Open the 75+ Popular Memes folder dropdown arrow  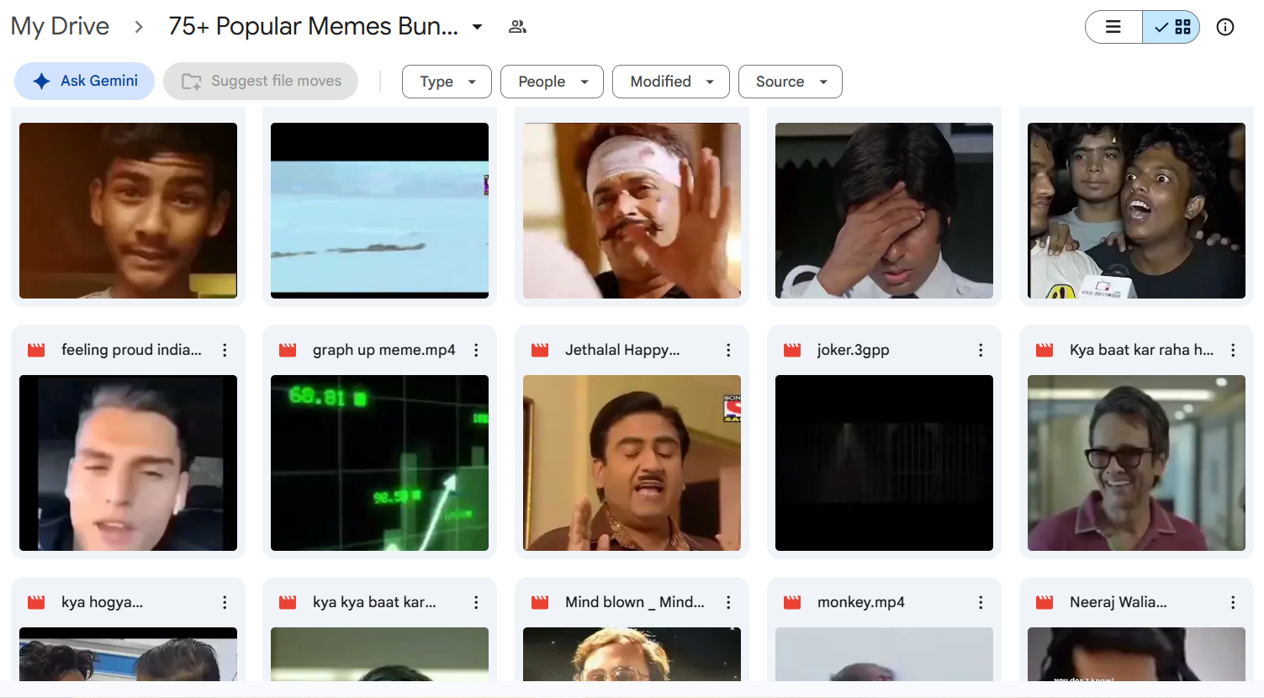point(478,27)
